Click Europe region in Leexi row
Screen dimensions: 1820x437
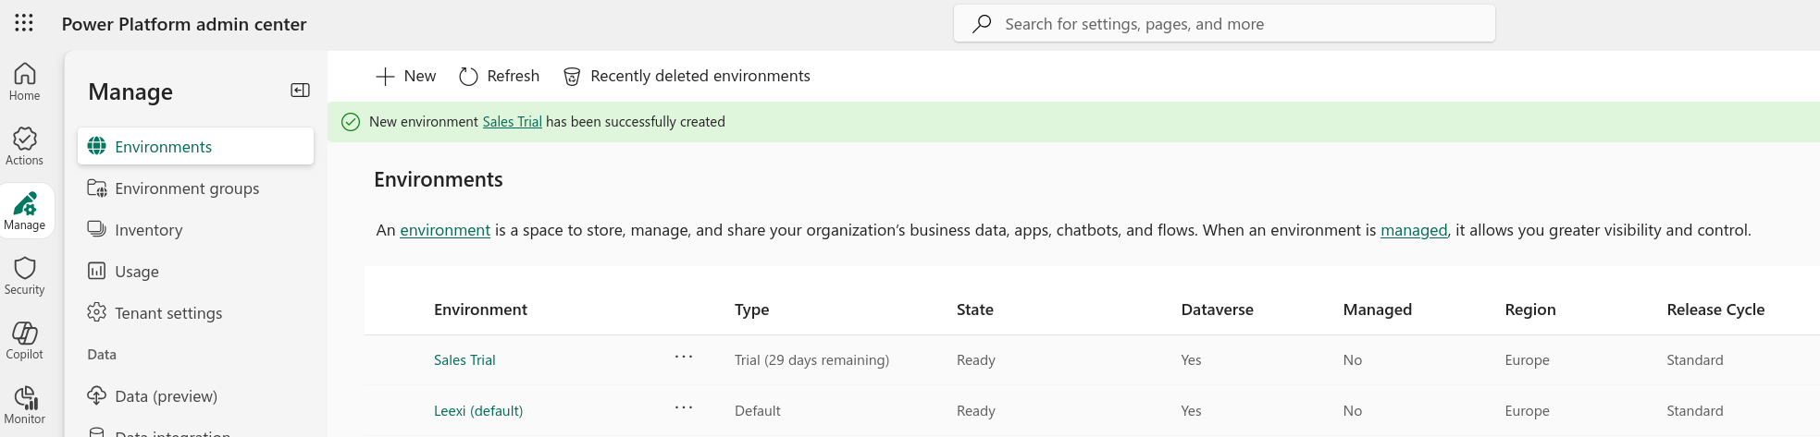pos(1527,411)
